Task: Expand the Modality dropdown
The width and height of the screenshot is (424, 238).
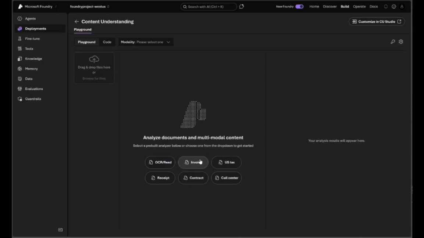Action: click(x=146, y=42)
